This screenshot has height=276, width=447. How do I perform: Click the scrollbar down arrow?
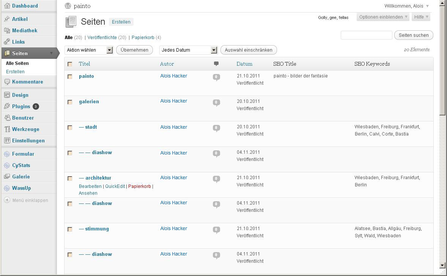(x=442, y=265)
